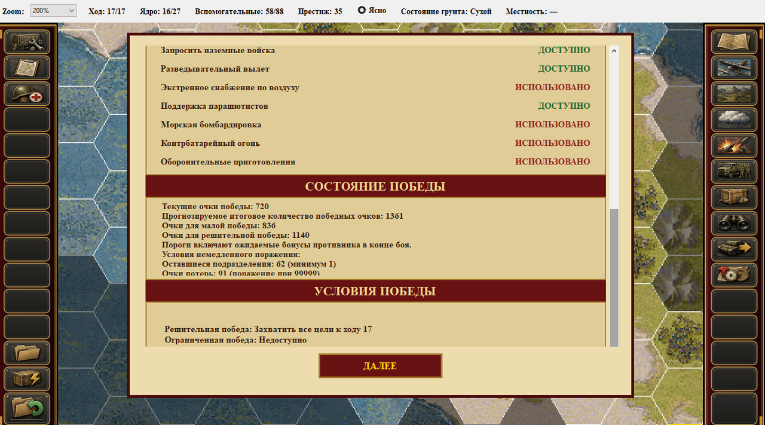This screenshot has width=765, height=425.
Task: Click the Местность status label
Action: (532, 11)
